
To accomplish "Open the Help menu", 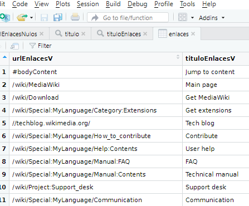I will [x=209, y=4].
